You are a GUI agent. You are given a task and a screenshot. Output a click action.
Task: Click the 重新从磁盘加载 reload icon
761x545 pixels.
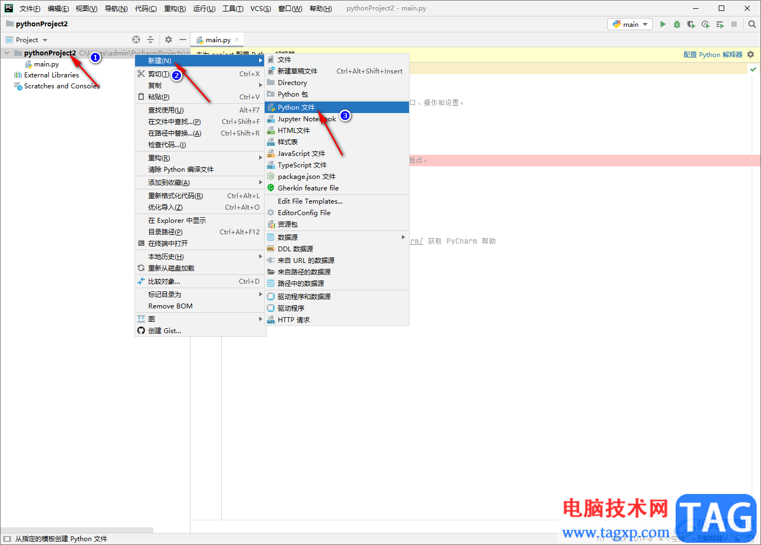coord(141,268)
